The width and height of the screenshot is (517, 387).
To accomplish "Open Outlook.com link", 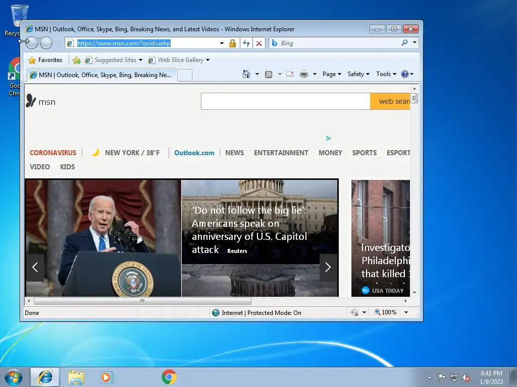I will click(194, 153).
